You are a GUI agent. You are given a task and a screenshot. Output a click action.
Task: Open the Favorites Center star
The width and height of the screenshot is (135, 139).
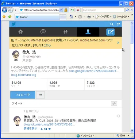click(4, 16)
